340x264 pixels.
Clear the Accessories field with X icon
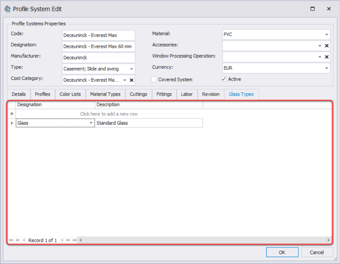point(327,46)
